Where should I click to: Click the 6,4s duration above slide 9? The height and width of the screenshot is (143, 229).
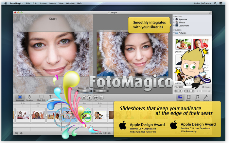23,103
